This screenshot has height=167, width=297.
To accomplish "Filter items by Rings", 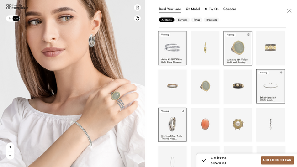I will [197, 20].
